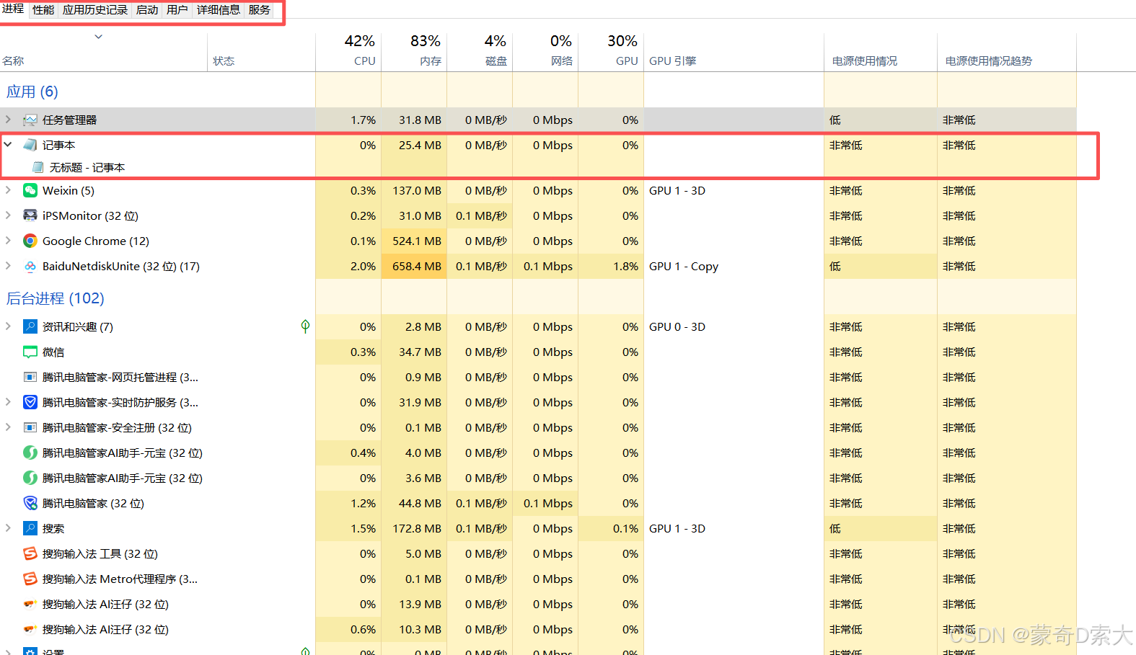Switch to the 用户 tab
Viewport: 1136px width, 655px height.
click(177, 10)
